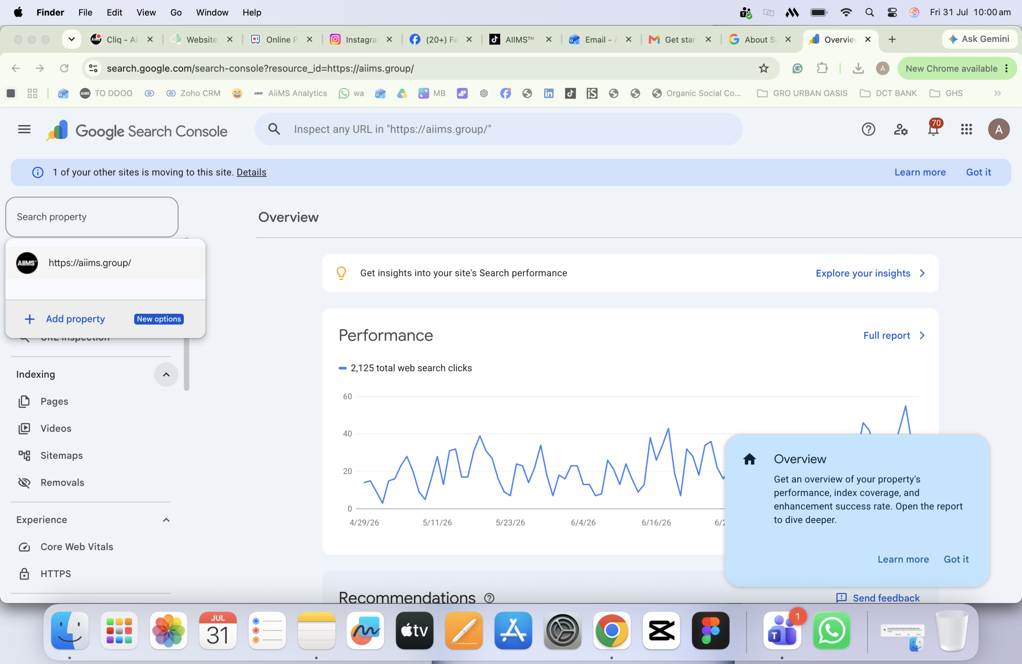Click the Recommendations help icon

point(489,597)
